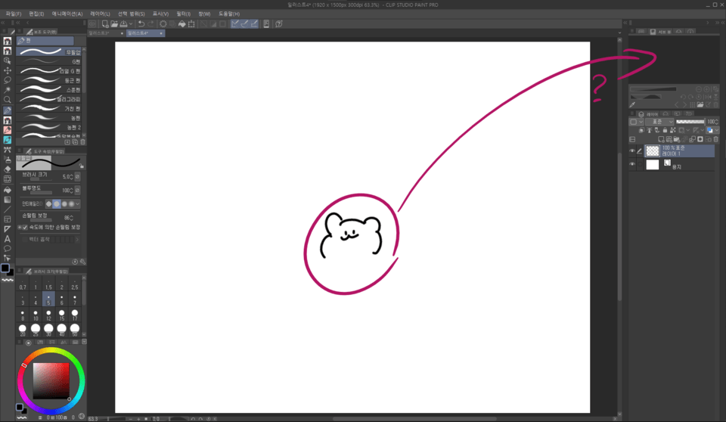
Task: Select the first anti-aliasing option (none)
Action: [x=48, y=204]
